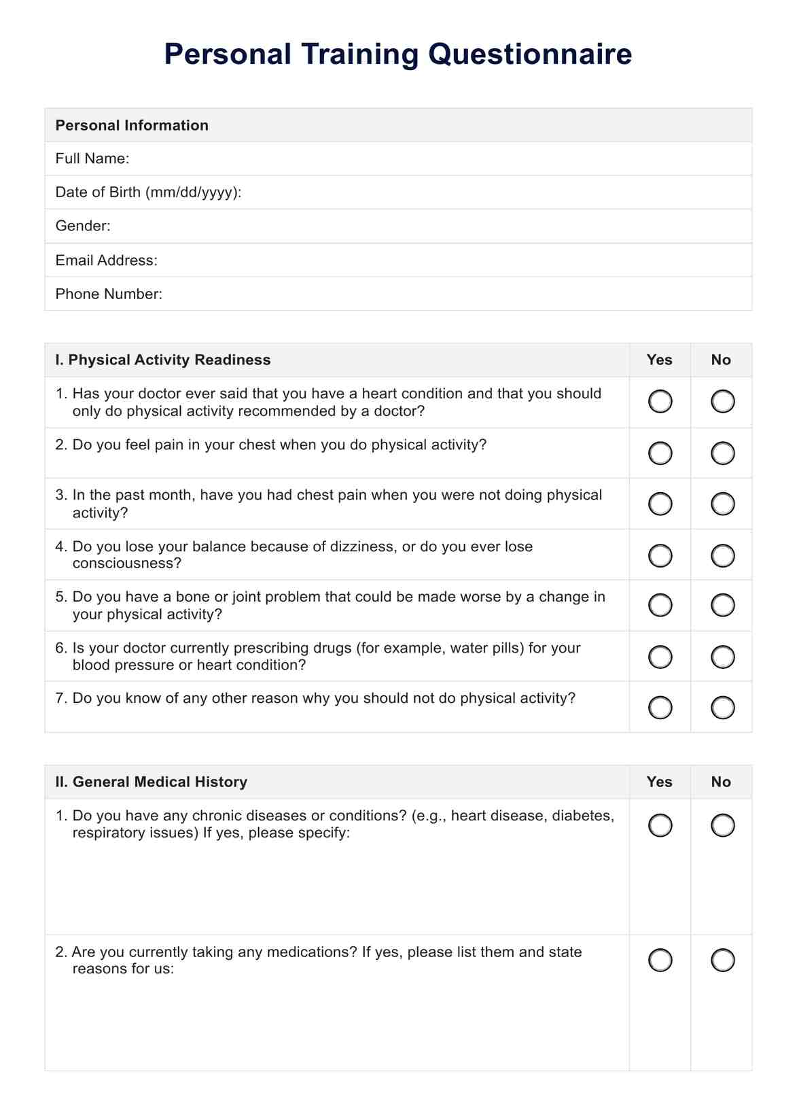Select Yes for heart condition question
This screenshot has width=799, height=1108.
point(660,402)
